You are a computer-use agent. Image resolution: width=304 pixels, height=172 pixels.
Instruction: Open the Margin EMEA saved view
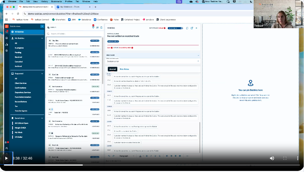click(20, 128)
